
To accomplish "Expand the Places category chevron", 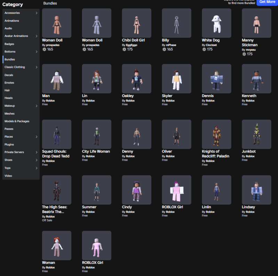I will coord(36,137).
